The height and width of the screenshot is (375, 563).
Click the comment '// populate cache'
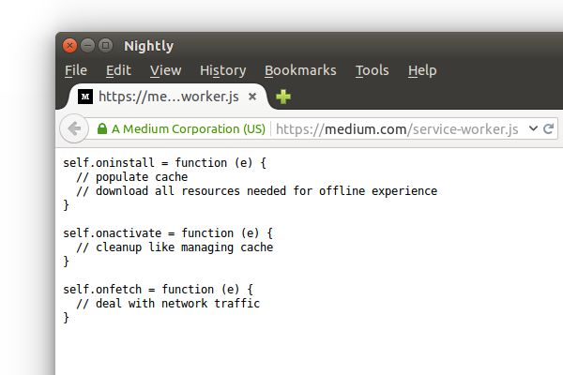pyautogui.click(x=131, y=177)
